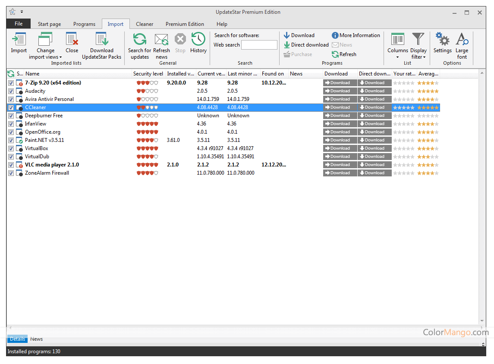Click the Close imported list icon
Viewport: 494px width, 364px height.
click(x=72, y=40)
